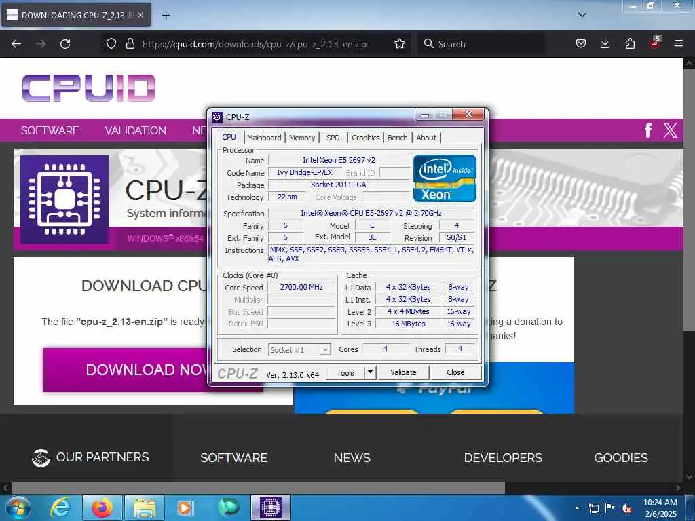Open the Tools dropdown arrow in CPU-Z

pos(370,372)
